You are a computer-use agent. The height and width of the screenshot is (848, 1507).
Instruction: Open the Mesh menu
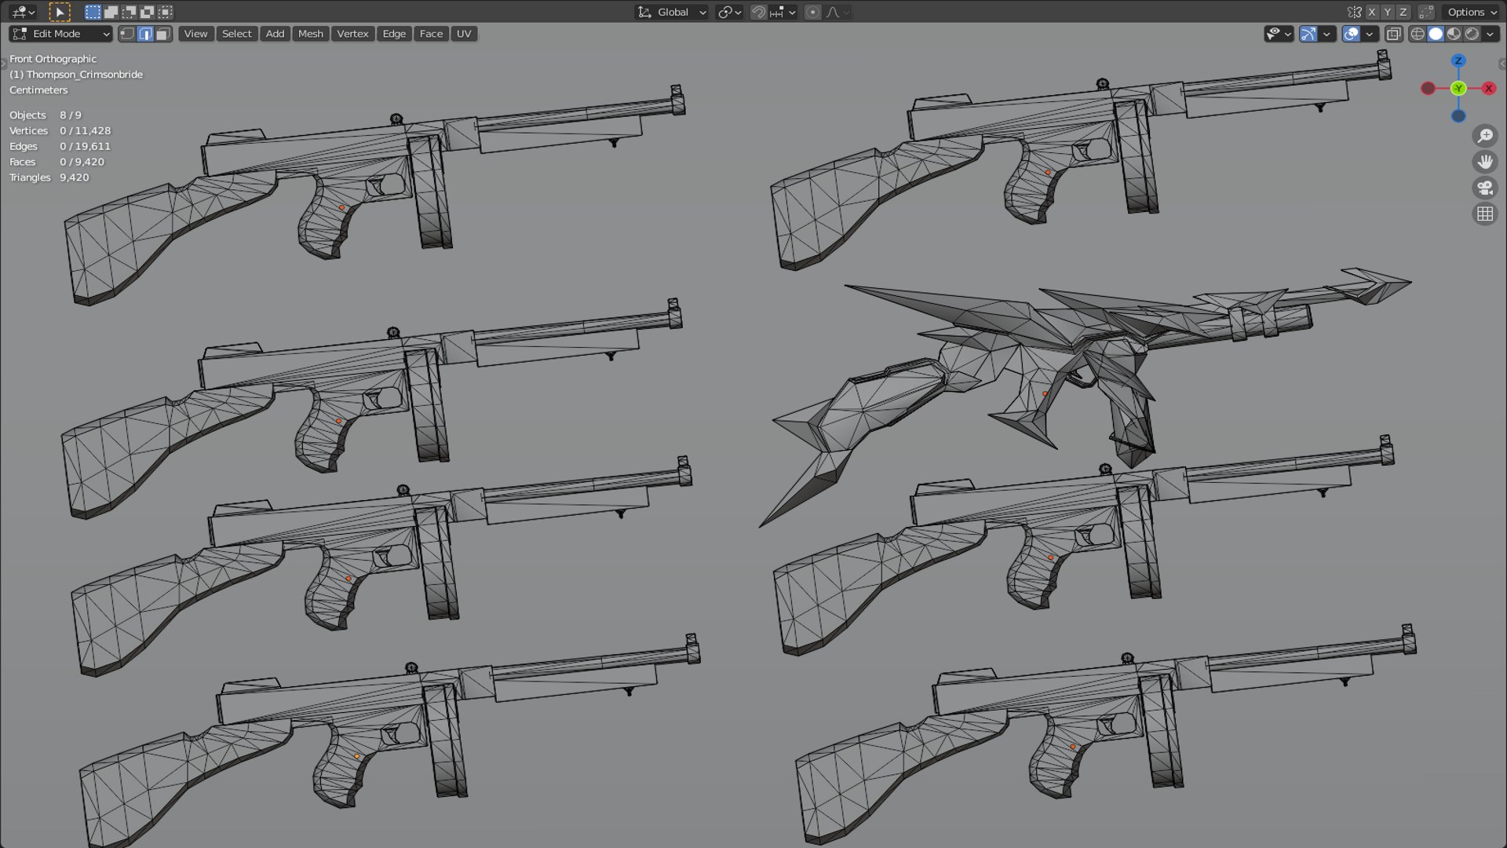point(310,34)
